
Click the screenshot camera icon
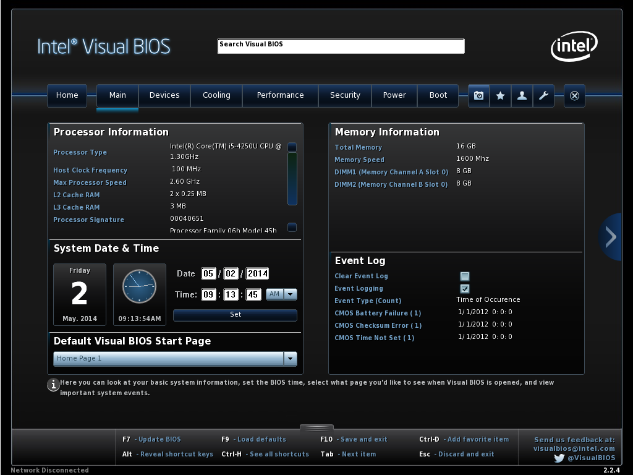(x=479, y=95)
